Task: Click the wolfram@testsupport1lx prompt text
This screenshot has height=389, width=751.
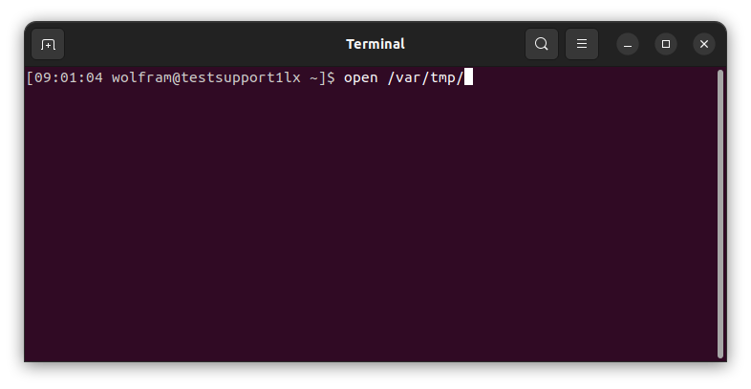Action: [x=205, y=77]
